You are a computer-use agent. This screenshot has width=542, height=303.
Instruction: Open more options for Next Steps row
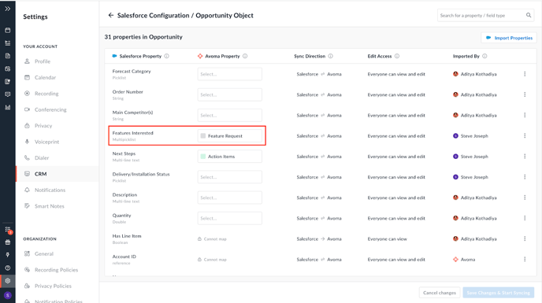point(525,156)
